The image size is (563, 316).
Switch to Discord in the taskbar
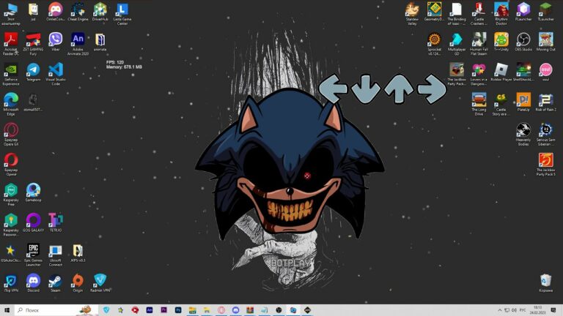pos(235,310)
